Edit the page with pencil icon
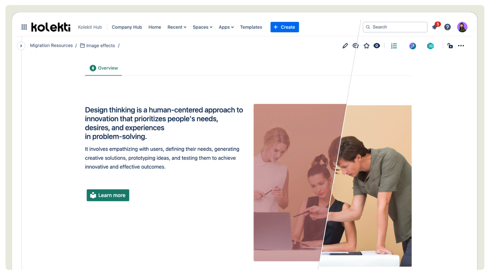491x276 pixels. pos(345,46)
